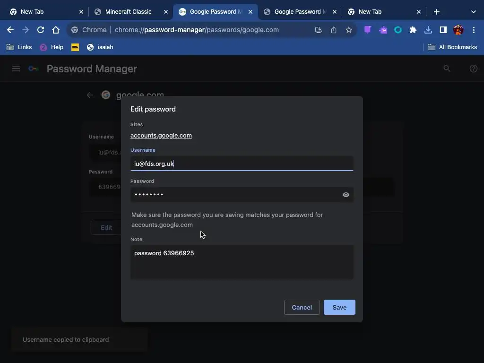This screenshot has width=484, height=363.
Task: Click the password match warning text
Action: (x=227, y=220)
